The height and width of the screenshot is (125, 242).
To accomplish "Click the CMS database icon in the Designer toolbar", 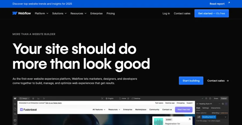I will pyautogui.click(x=33, y=98).
